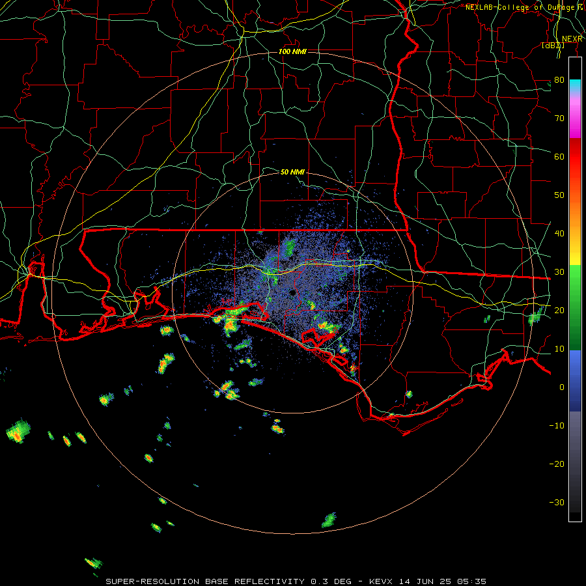Click the 20 value on the dBZ scale
The height and width of the screenshot is (586, 586).
(x=559, y=310)
